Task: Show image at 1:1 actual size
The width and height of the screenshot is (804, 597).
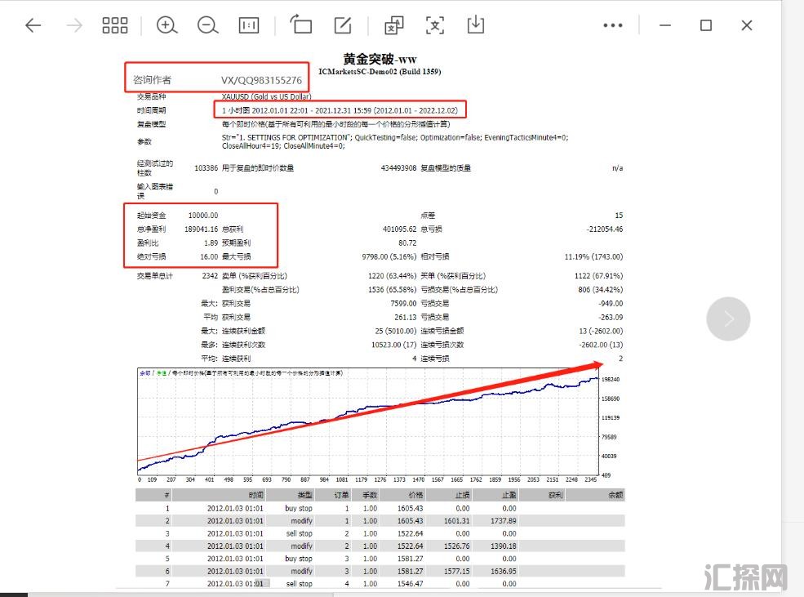Action: point(248,25)
